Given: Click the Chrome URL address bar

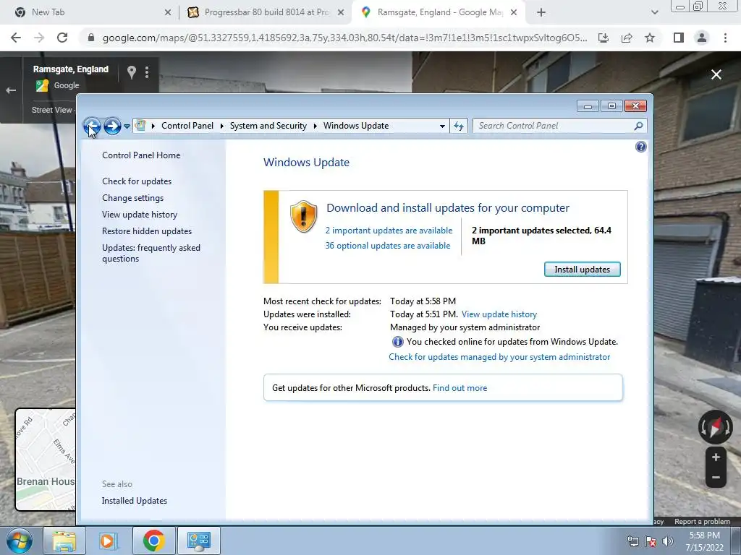Looking at the screenshot, I should [x=344, y=38].
